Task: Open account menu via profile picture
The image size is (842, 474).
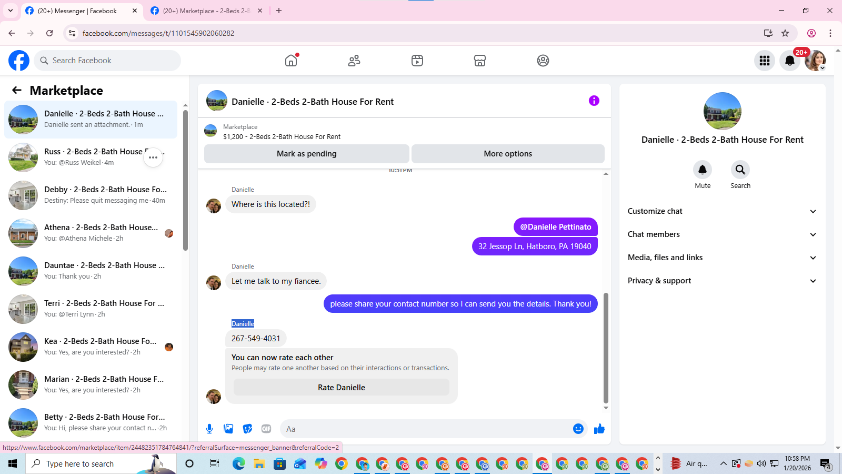Action: (815, 61)
